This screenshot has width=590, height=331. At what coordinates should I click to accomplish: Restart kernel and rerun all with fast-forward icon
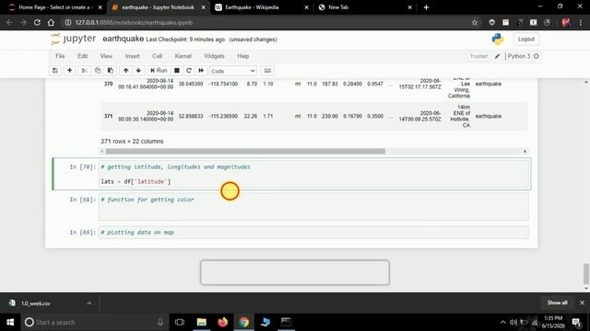(x=201, y=71)
